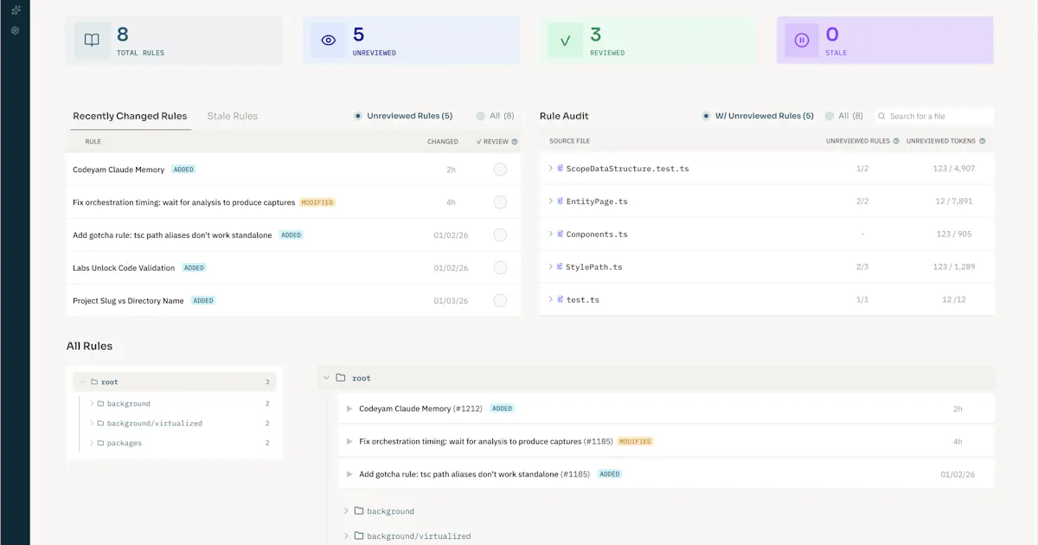Expand the ScopeDataStructure.test.ts row chevron
Viewport: 1038px width, 545px height.
click(x=550, y=168)
